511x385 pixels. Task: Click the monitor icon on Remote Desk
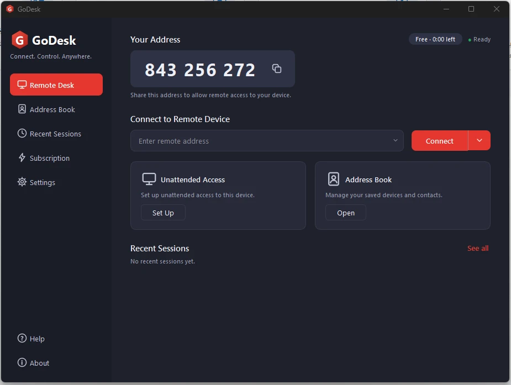22,85
